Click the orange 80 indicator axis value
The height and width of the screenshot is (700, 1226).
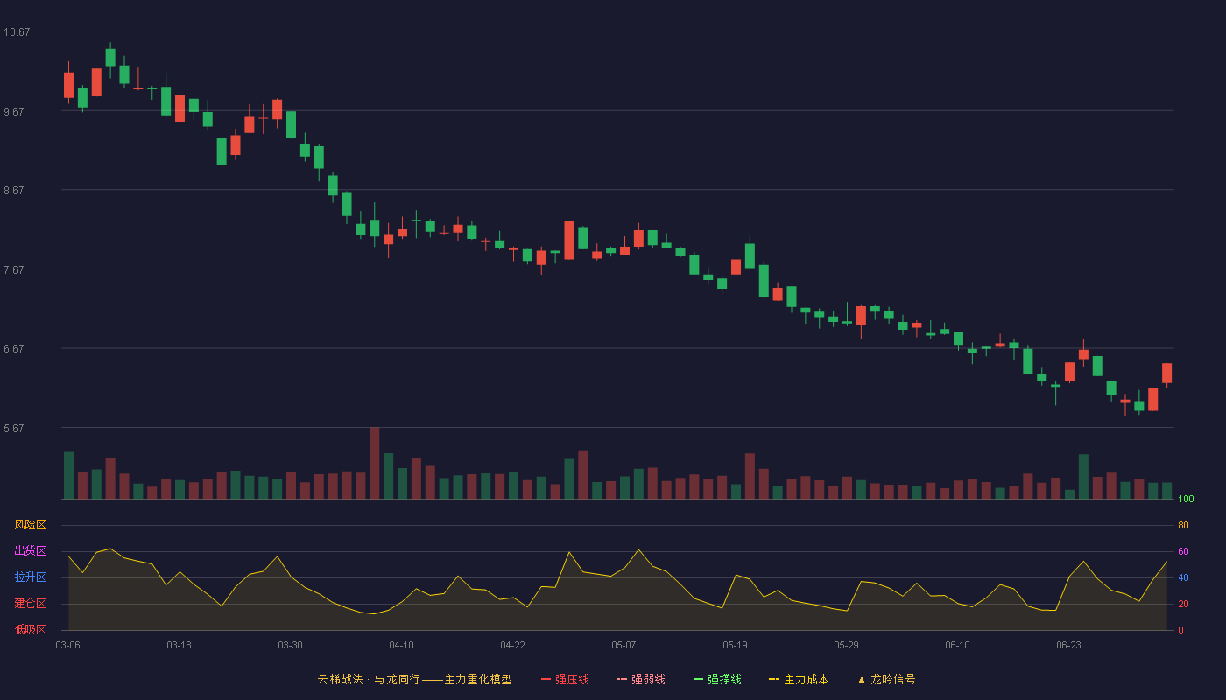pos(1183,525)
